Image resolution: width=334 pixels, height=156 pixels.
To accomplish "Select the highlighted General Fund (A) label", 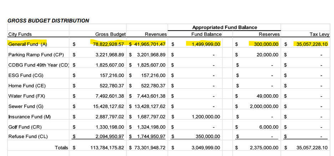I will tap(27, 44).
